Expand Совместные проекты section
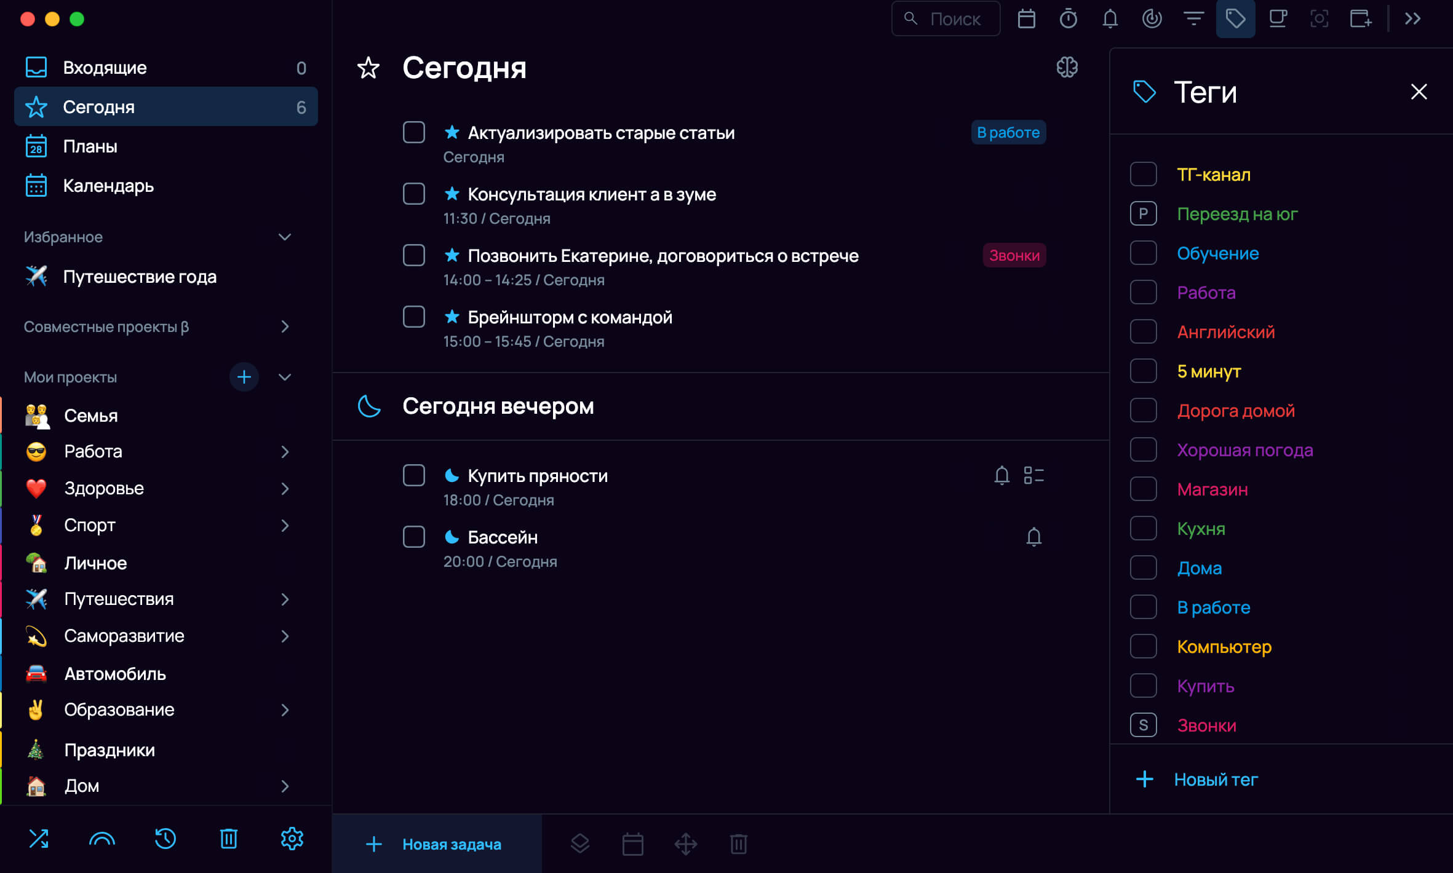The width and height of the screenshot is (1453, 873). pyautogui.click(x=284, y=326)
